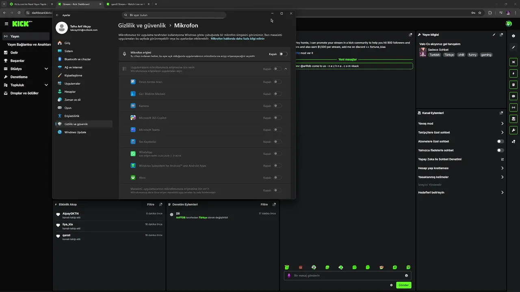This screenshot has width=520, height=292.
Task: Open the emoji picker in chat input
Action: pos(406,276)
